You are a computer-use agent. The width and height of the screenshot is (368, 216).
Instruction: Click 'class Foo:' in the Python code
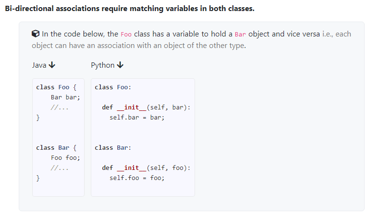[x=113, y=87]
